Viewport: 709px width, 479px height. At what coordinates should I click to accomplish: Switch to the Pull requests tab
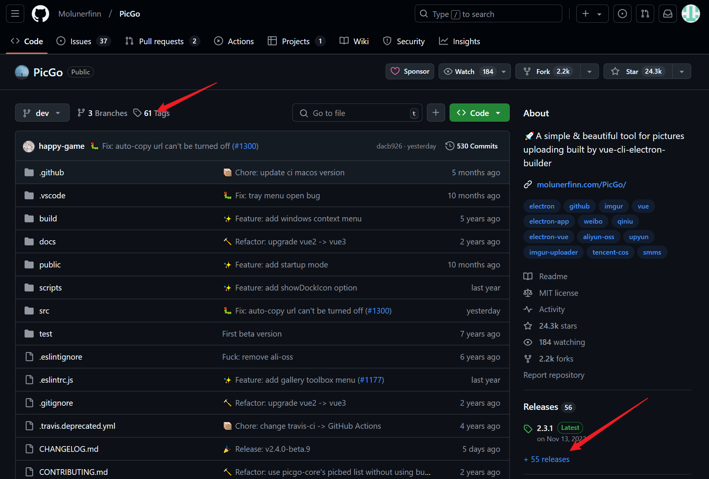click(162, 41)
